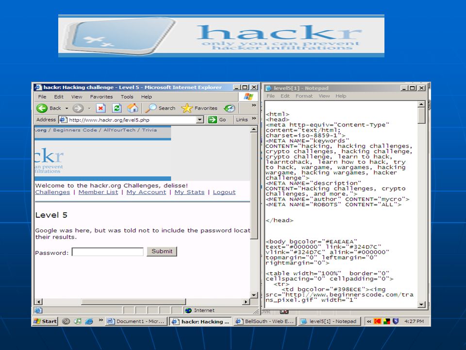466x350 pixels.
Task: Click the Links toolbar label
Action: pyautogui.click(x=242, y=120)
